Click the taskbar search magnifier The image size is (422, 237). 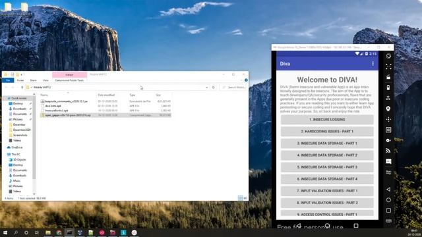[x=16, y=232]
